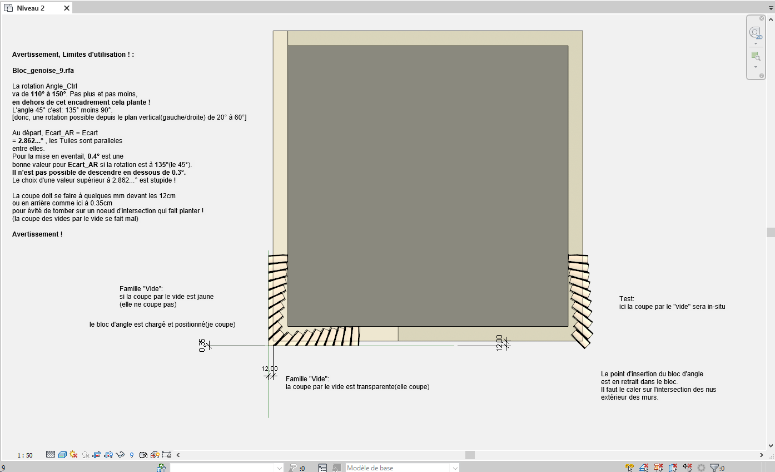Open temporary hide/isolate glasses icon
This screenshot has height=472, width=775.
[x=120, y=455]
